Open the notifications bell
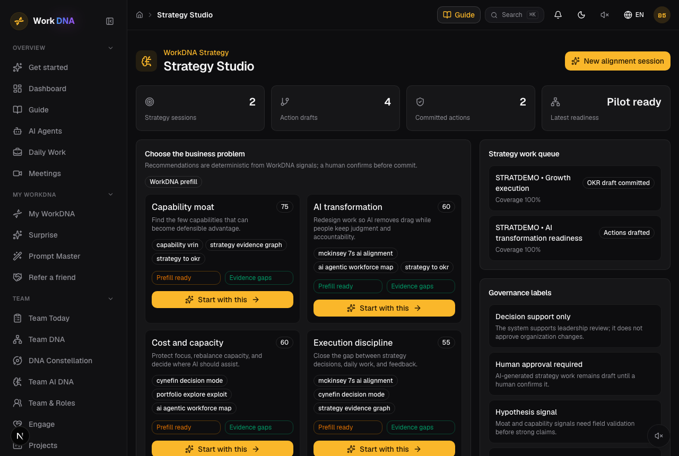Viewport: 679px width, 456px height. (558, 15)
